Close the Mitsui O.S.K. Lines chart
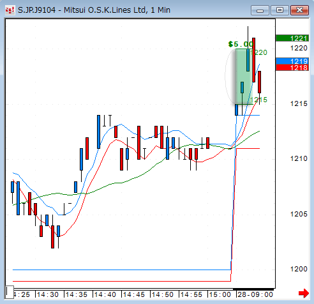The image size is (314, 304). coord(299,10)
